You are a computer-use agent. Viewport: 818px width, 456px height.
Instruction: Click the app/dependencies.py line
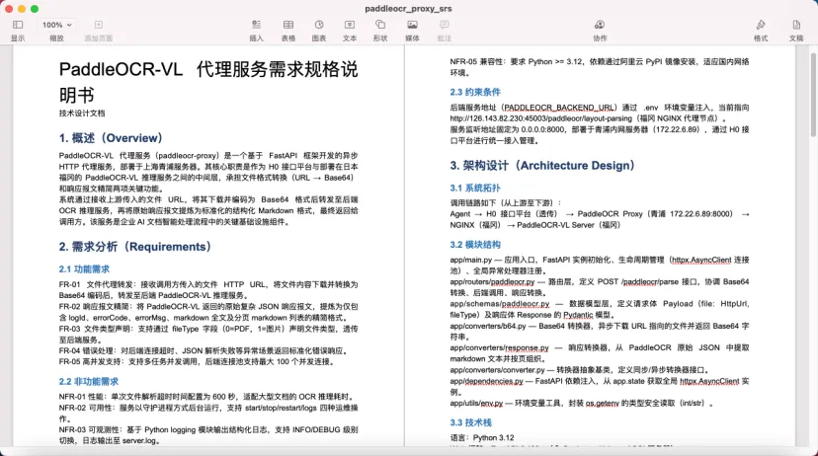pyautogui.click(x=600, y=386)
